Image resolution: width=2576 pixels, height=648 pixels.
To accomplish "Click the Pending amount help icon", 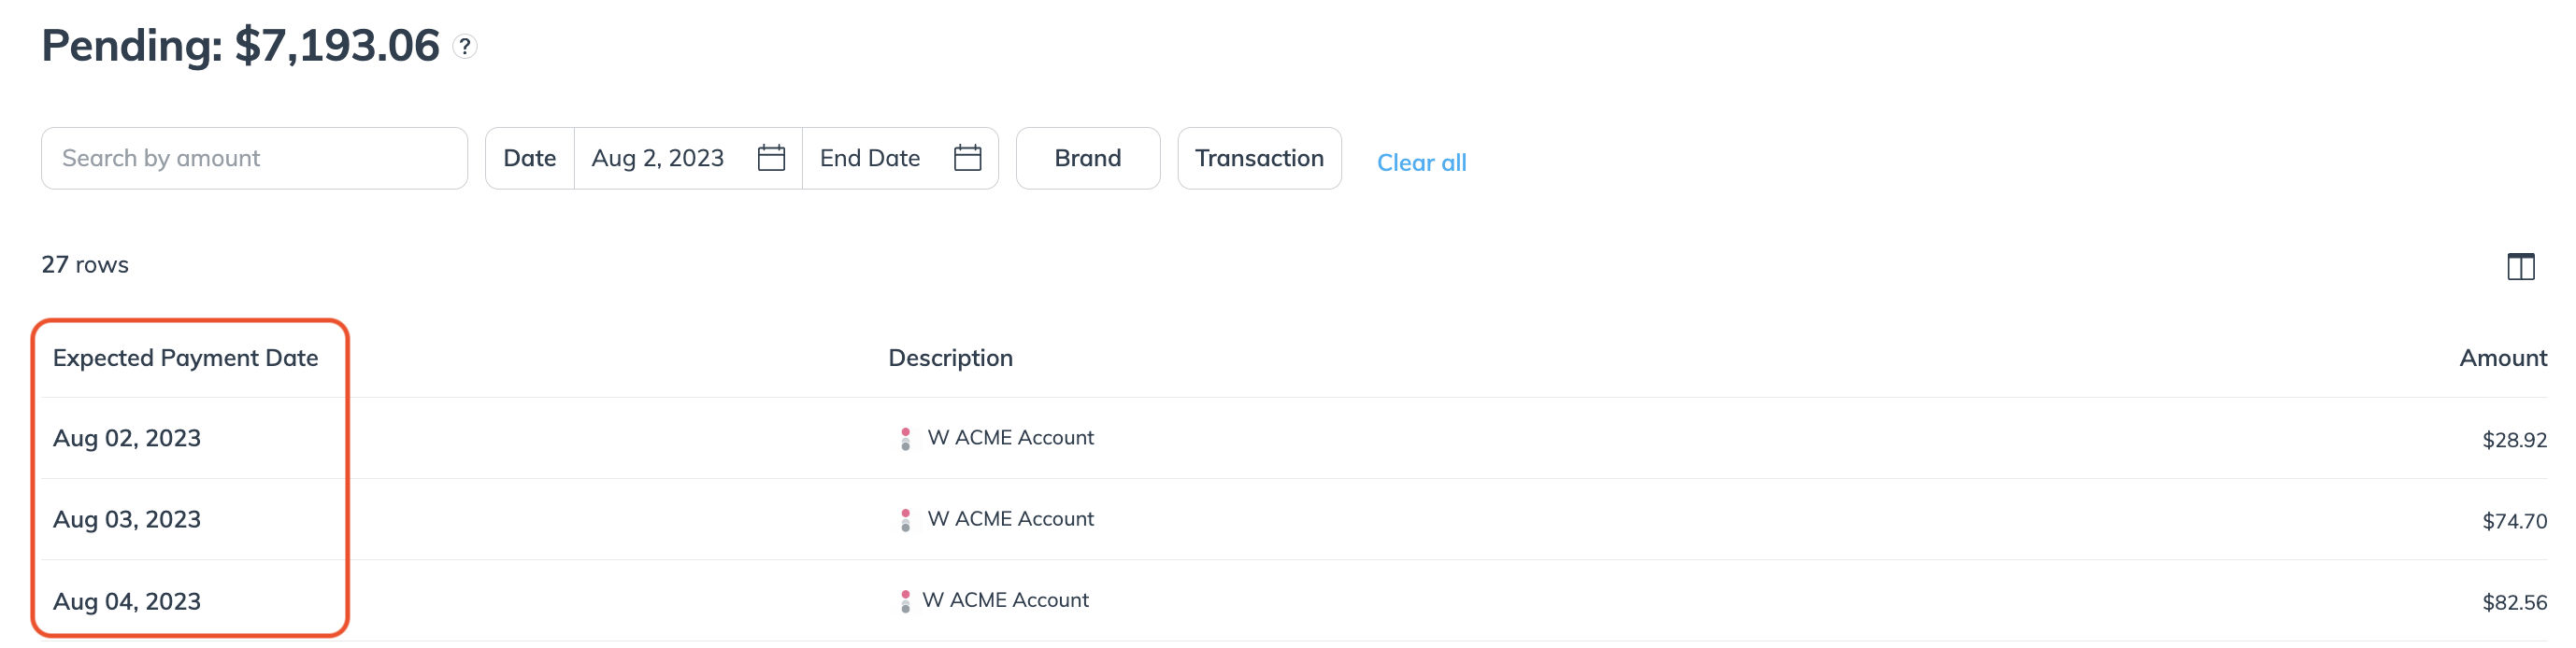I will 464,46.
